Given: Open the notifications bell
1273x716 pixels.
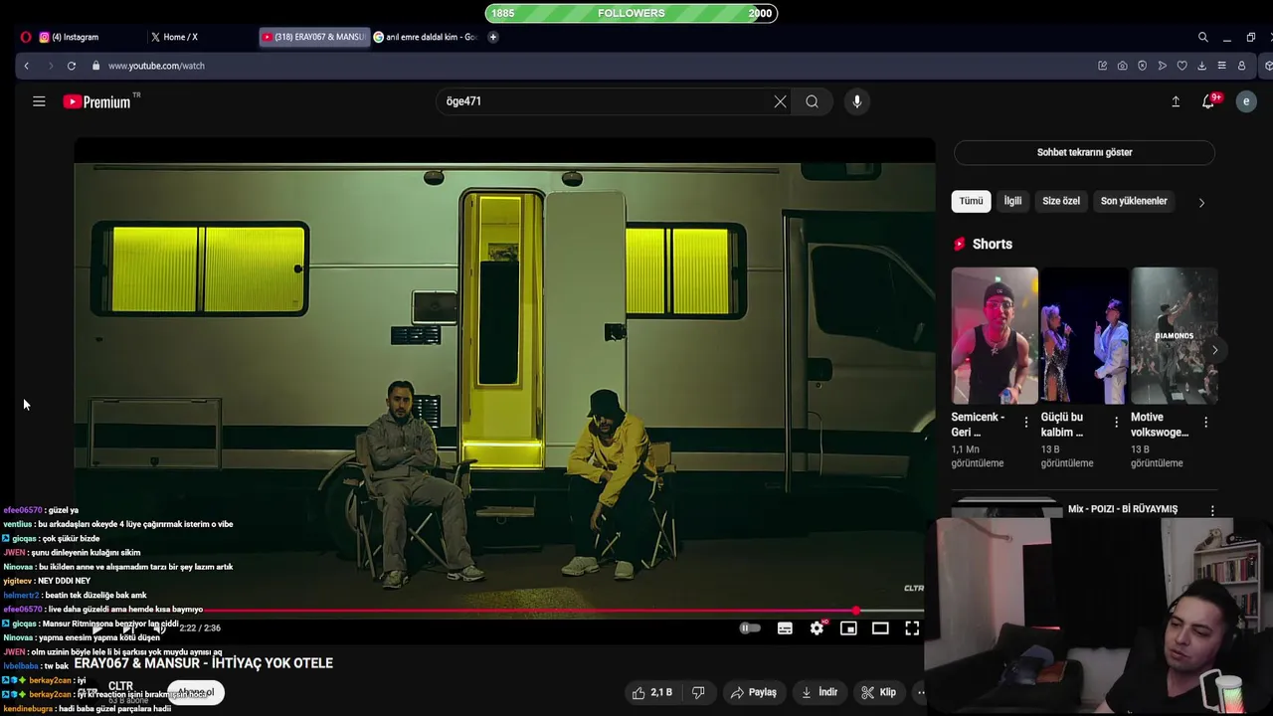Looking at the screenshot, I should 1209,101.
